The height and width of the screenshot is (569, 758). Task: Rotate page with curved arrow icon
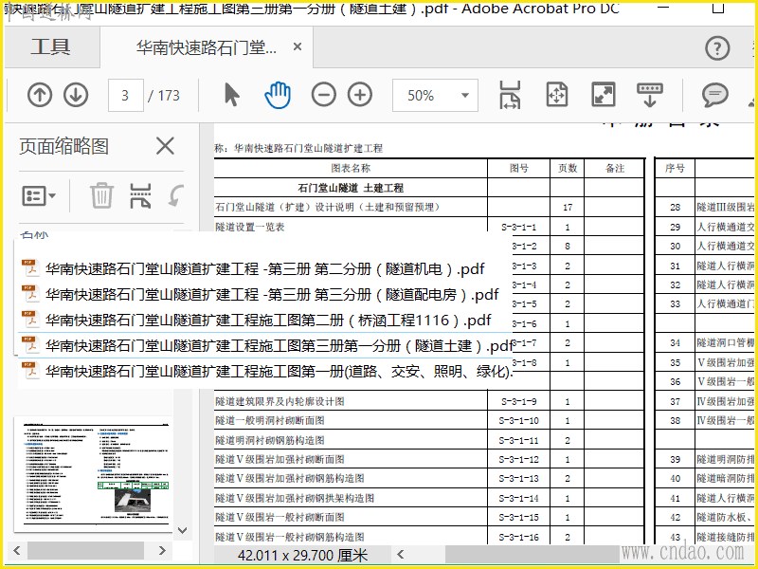175,195
